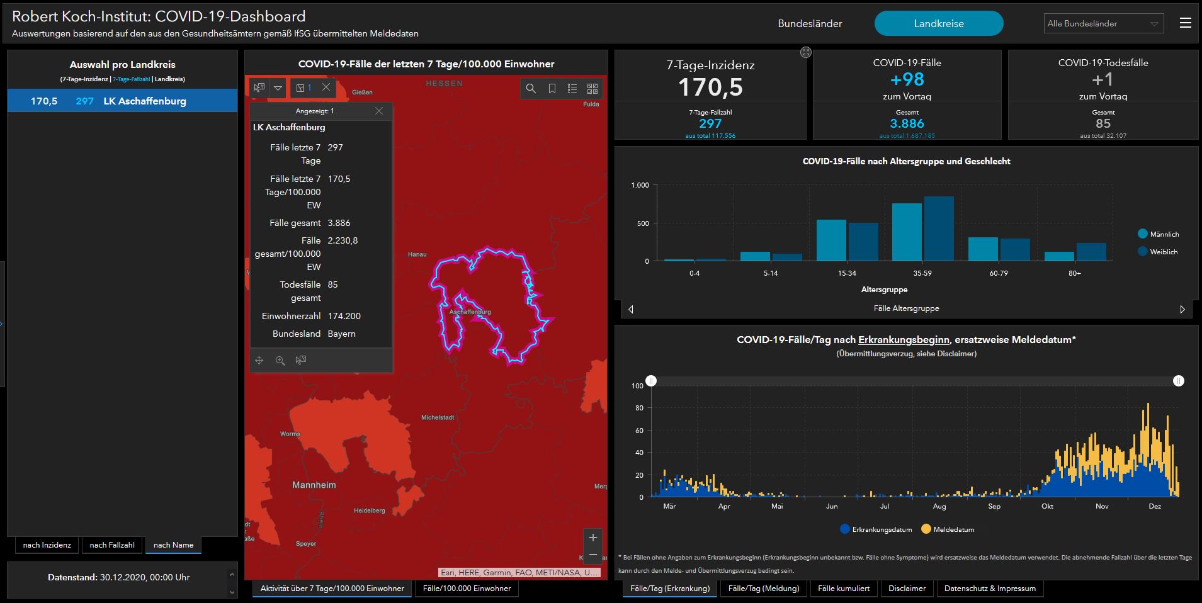The width and height of the screenshot is (1202, 603).
Task: Open the Fälle/100.000 Einwohner map tab
Action: tap(467, 589)
